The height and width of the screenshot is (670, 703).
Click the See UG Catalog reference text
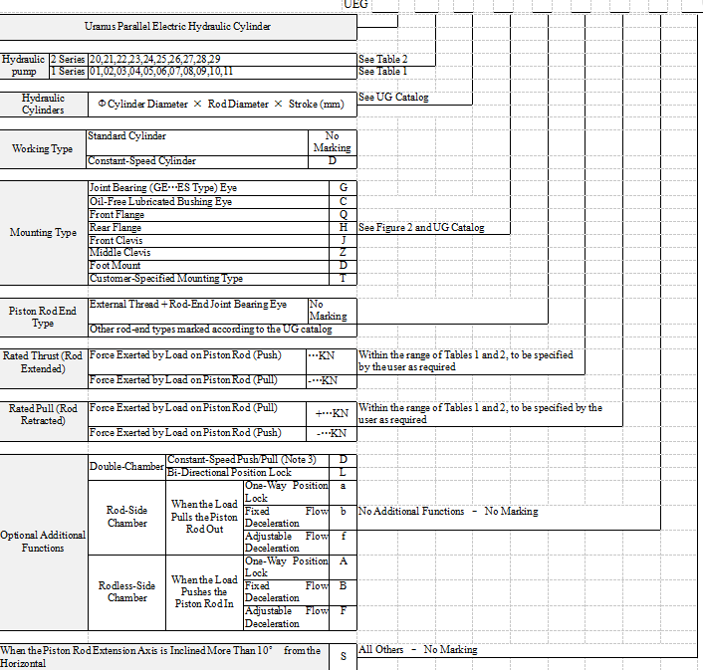[393, 98]
